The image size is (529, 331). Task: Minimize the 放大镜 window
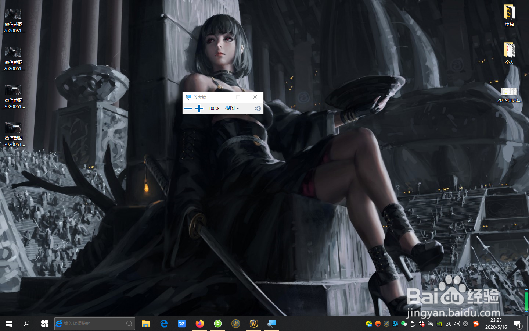[x=222, y=97]
